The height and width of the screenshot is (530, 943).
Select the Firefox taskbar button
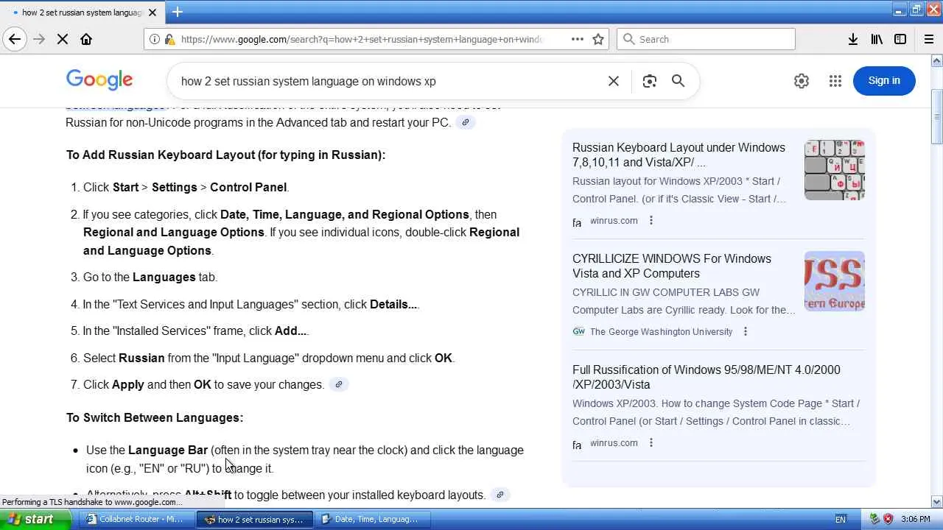point(255,519)
